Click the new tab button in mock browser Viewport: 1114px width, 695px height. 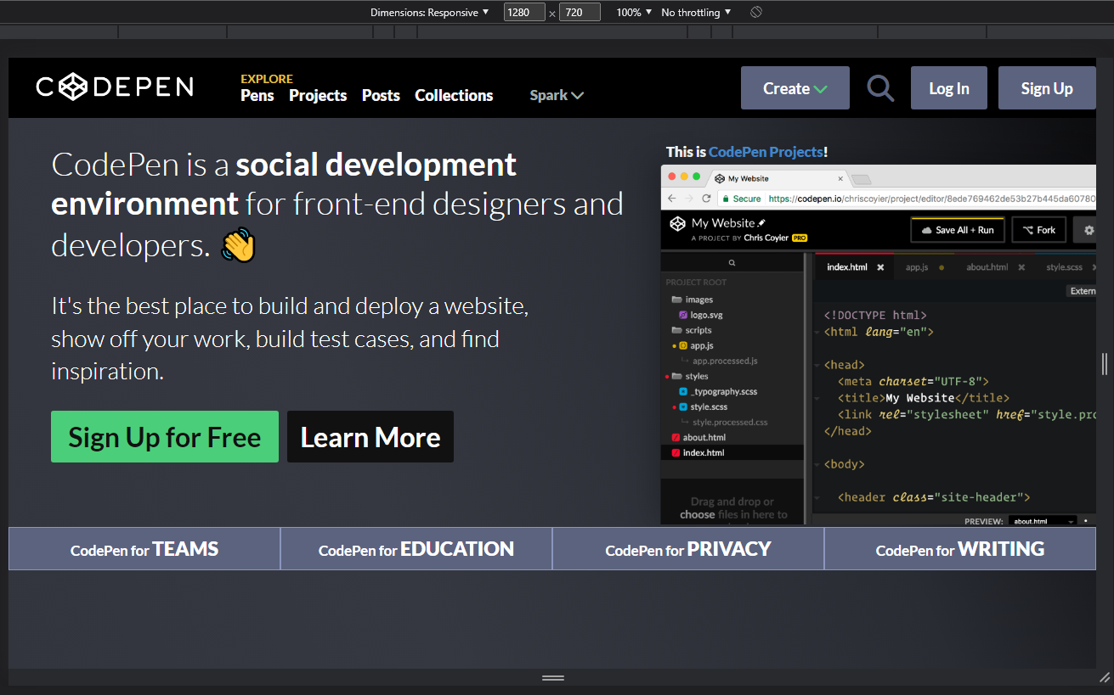click(862, 179)
